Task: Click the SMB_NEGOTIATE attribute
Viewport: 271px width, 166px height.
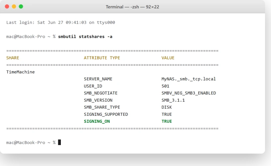Action: 101,93
